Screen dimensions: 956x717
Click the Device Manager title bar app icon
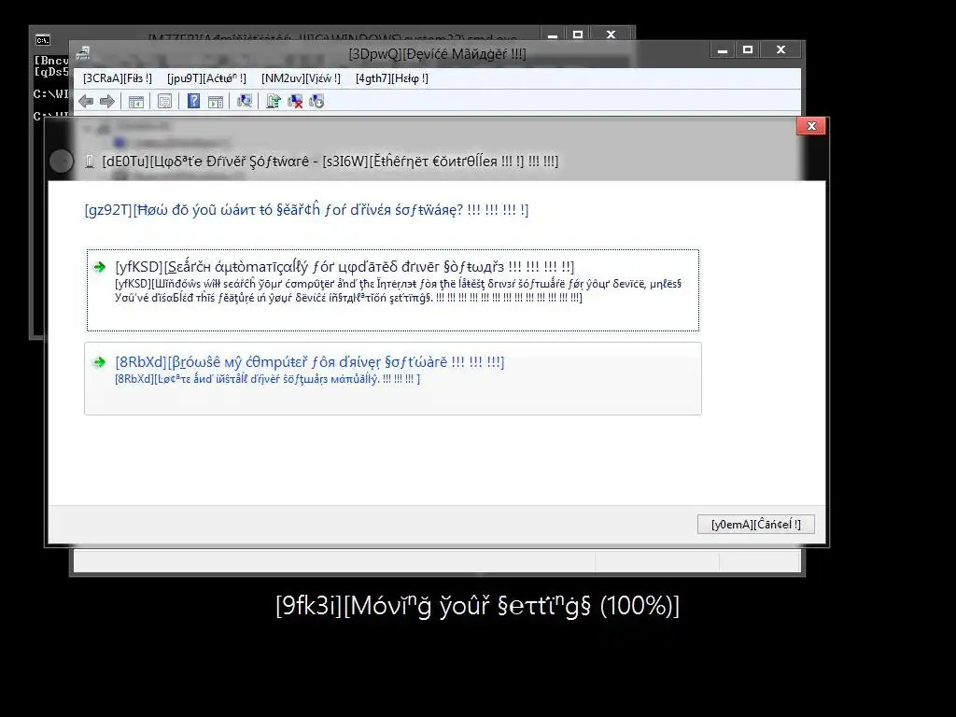83,53
